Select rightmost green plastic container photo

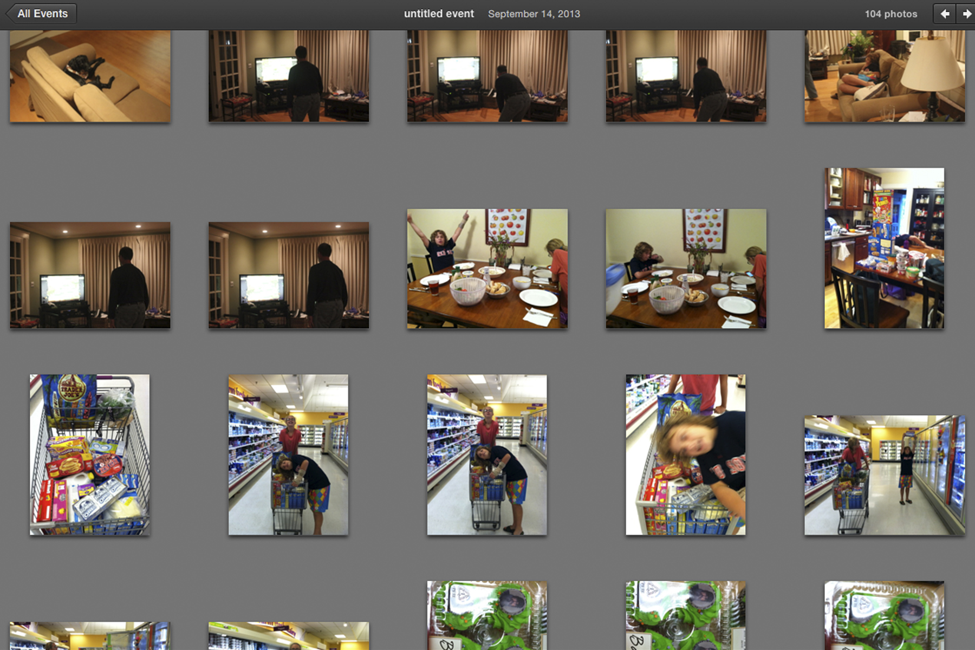tap(884, 615)
